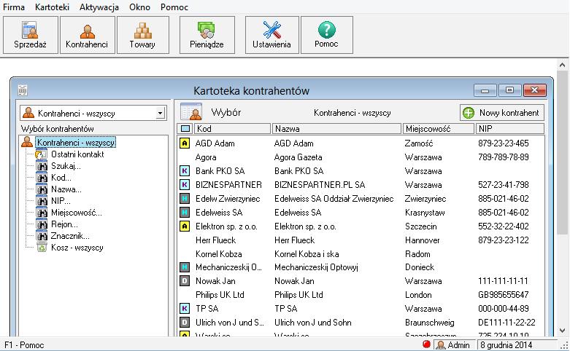
Task: Open the Kontrahenci - wszyscy dropdown
Action: tap(160, 113)
